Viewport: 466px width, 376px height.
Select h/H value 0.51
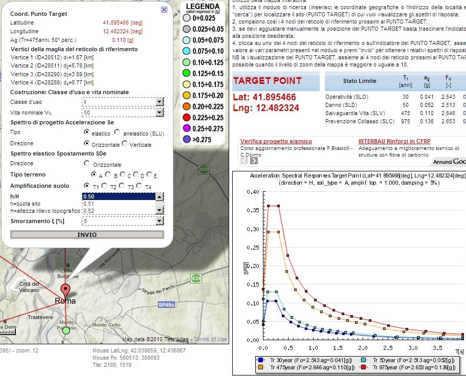(119, 204)
